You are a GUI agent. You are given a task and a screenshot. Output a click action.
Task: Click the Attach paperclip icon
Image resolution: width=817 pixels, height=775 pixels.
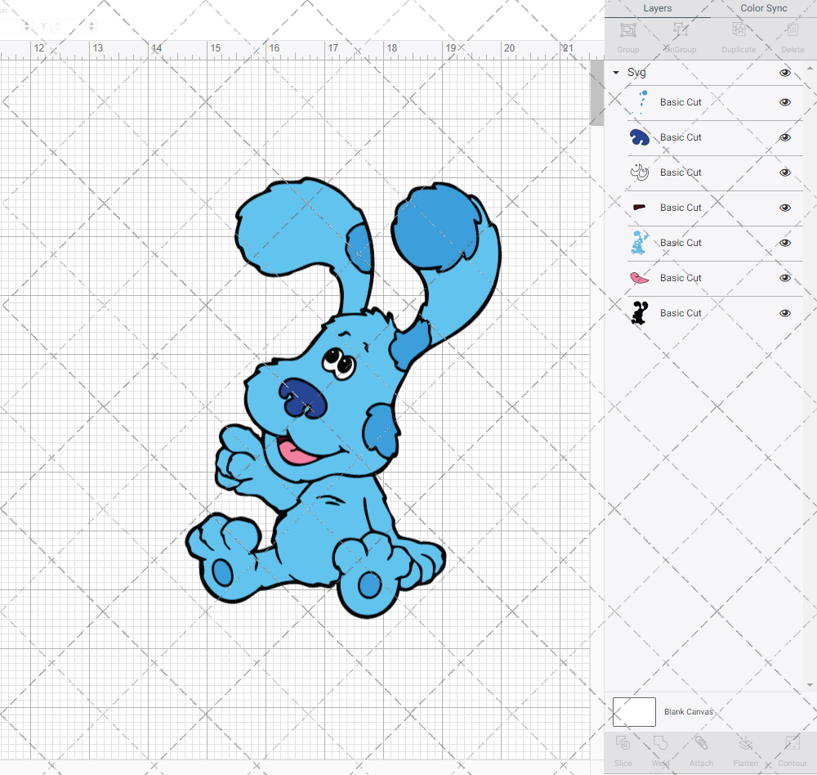coord(701,743)
